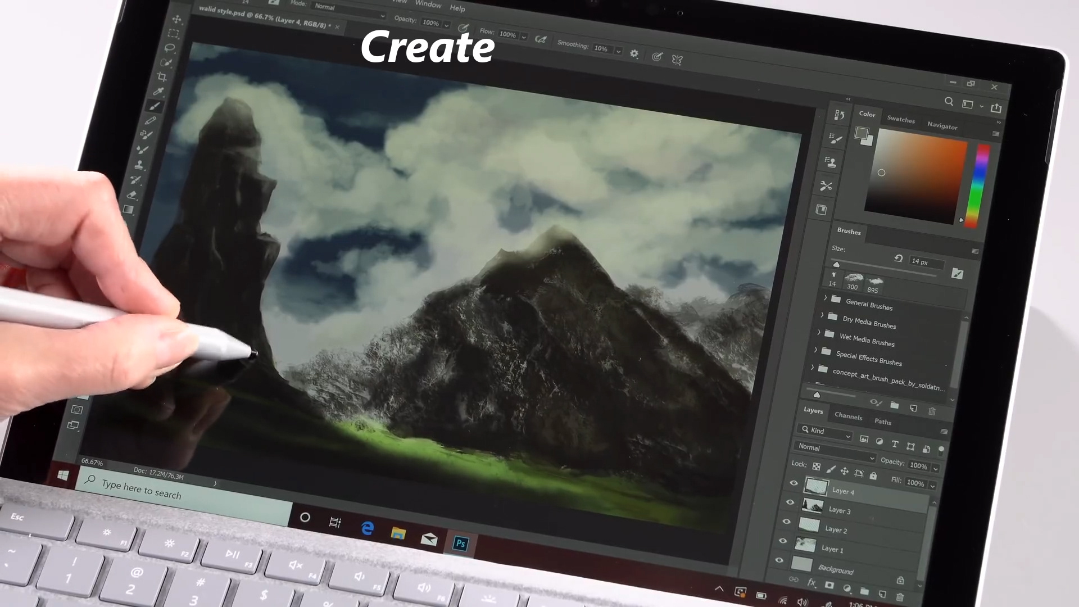The width and height of the screenshot is (1079, 607).
Task: Select the Lasso tool
Action: (170, 48)
